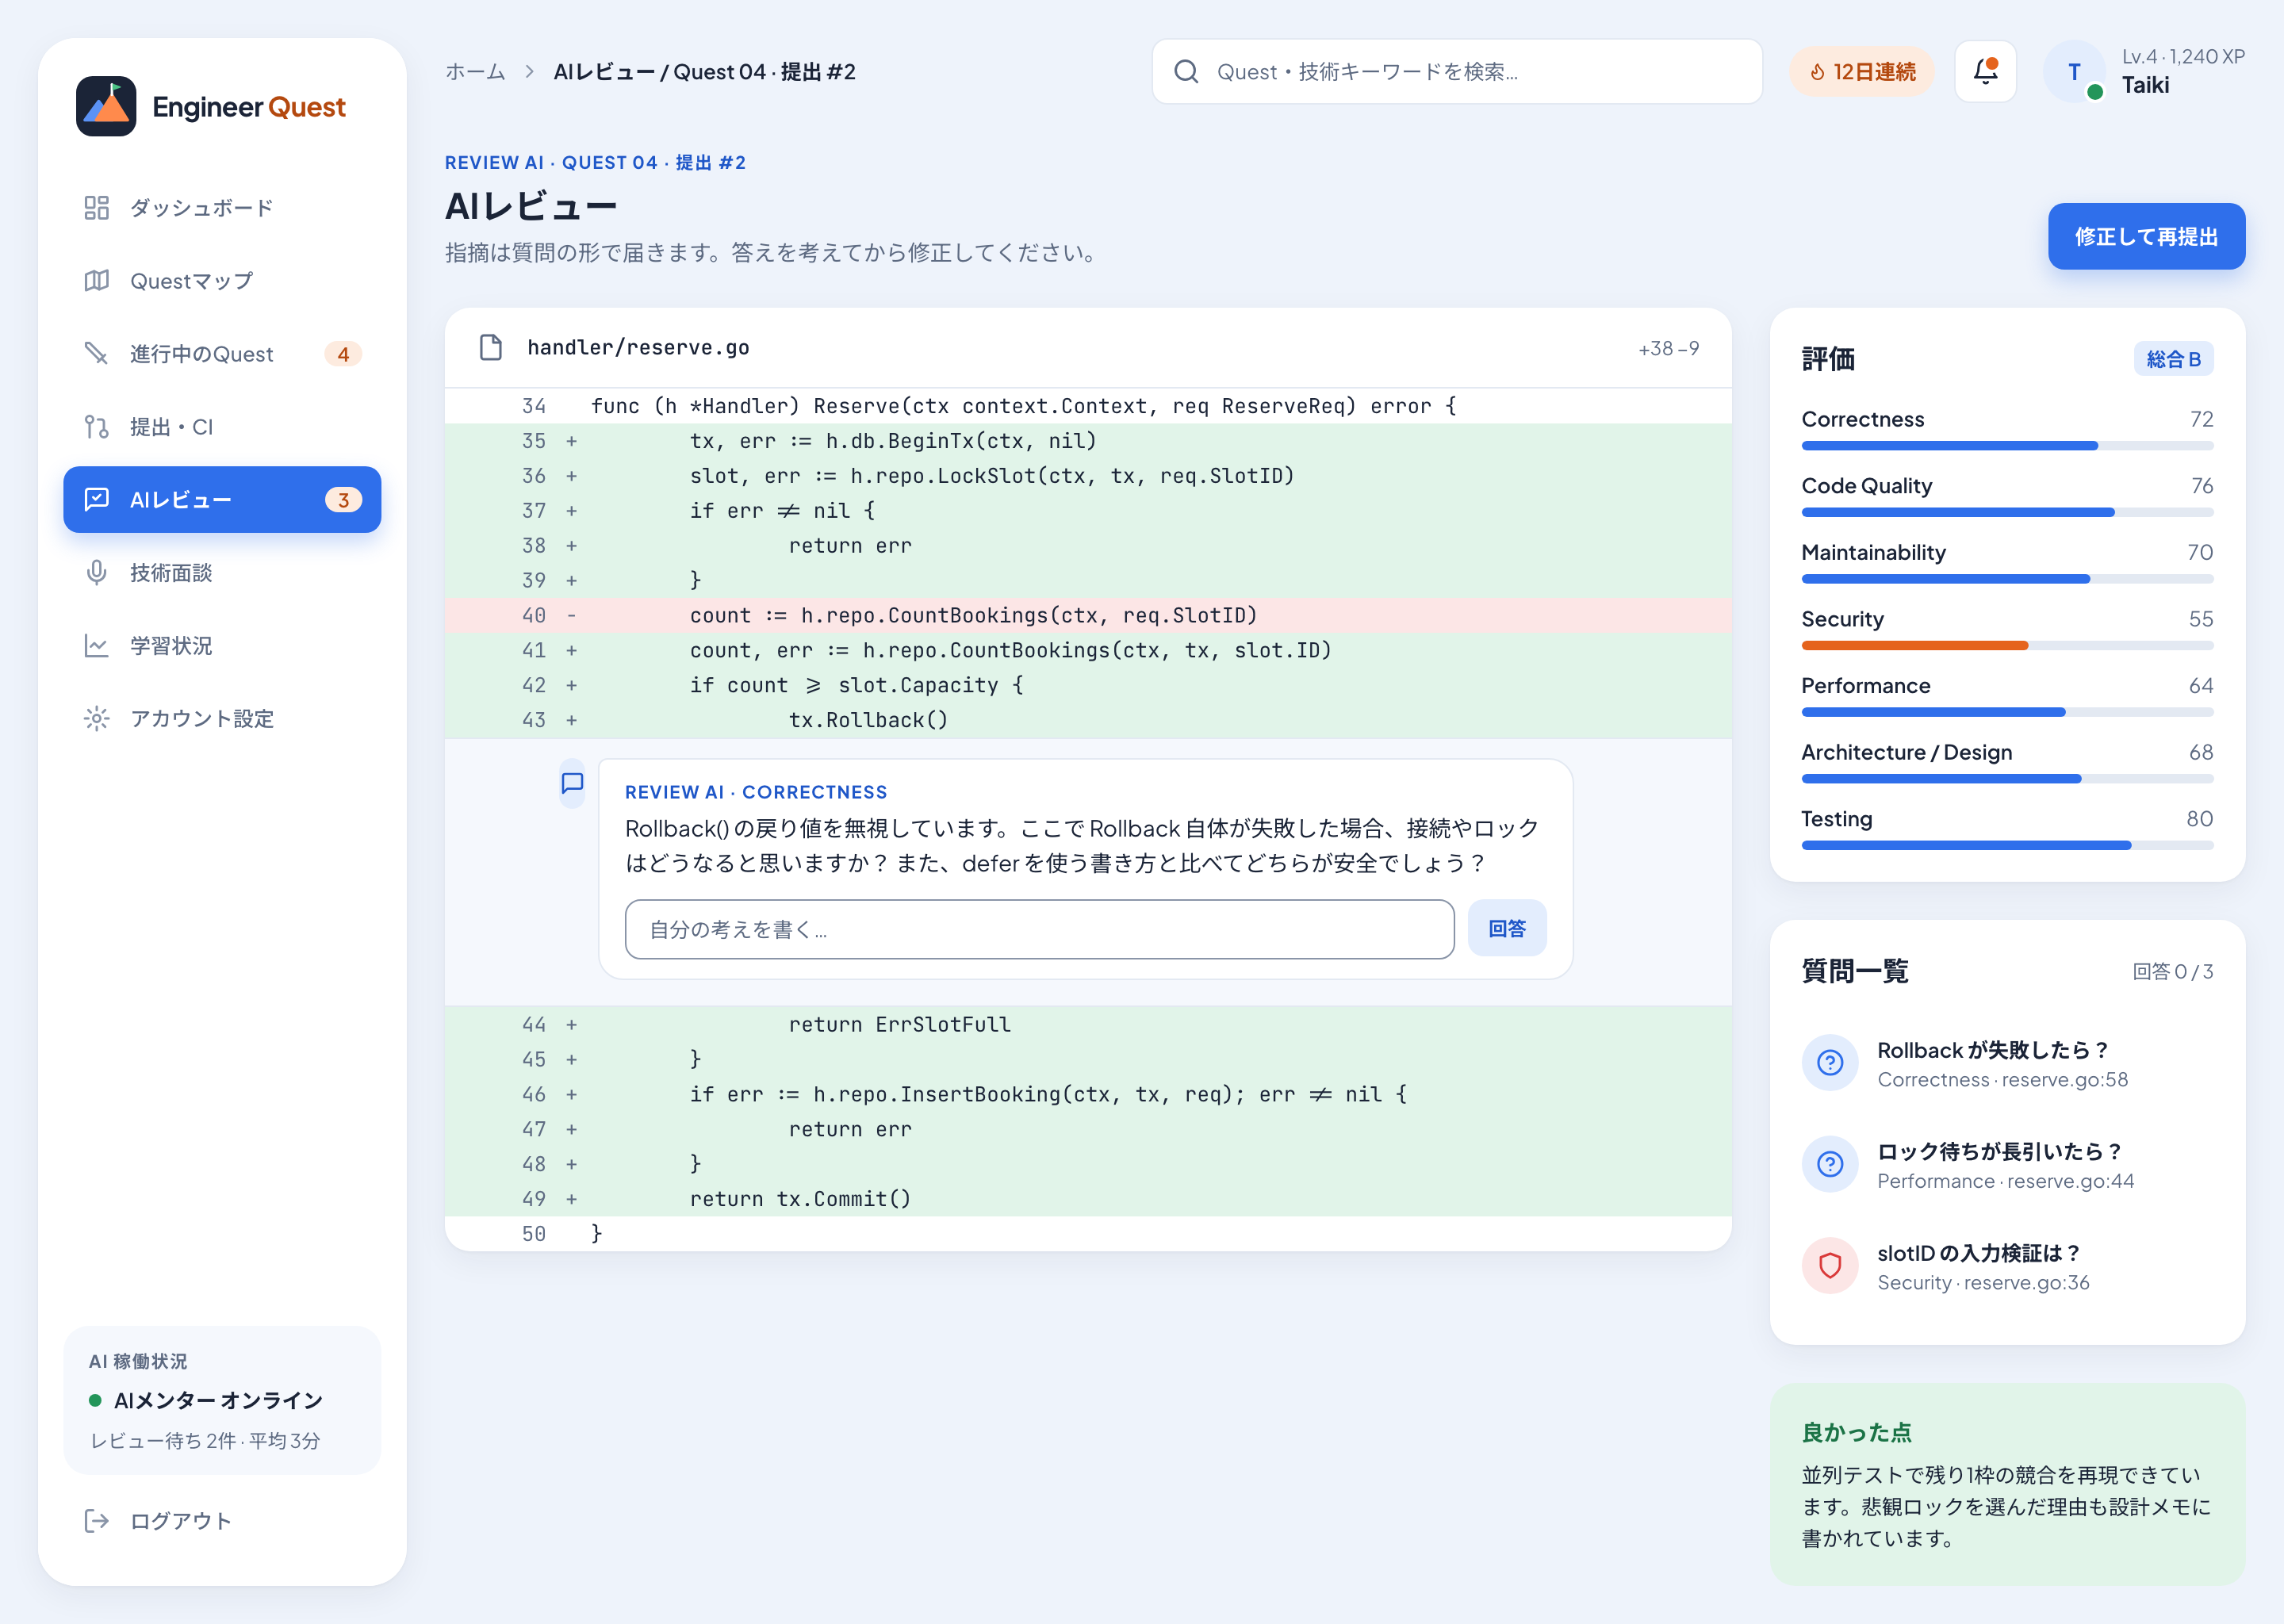Viewport: 2284px width, 1624px height.
Task: Click the Correctness score progress bar
Action: (x=2007, y=445)
